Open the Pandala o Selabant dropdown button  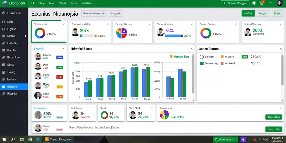coord(94,13)
